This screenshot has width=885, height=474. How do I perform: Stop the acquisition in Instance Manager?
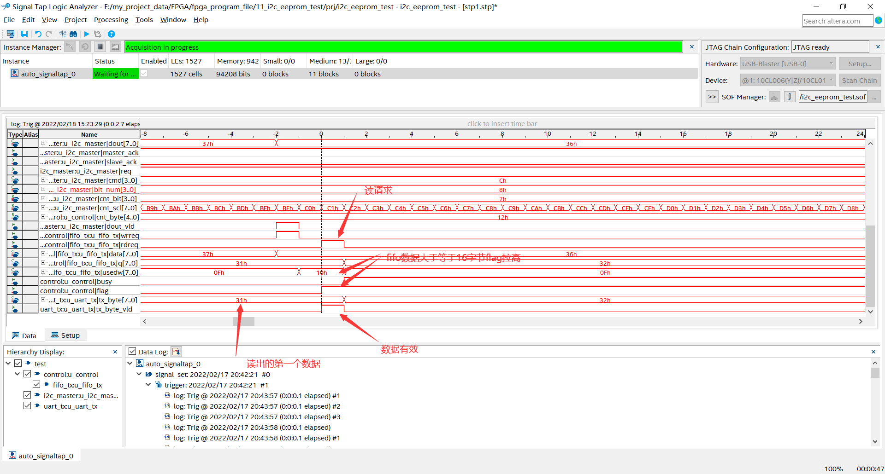point(100,46)
